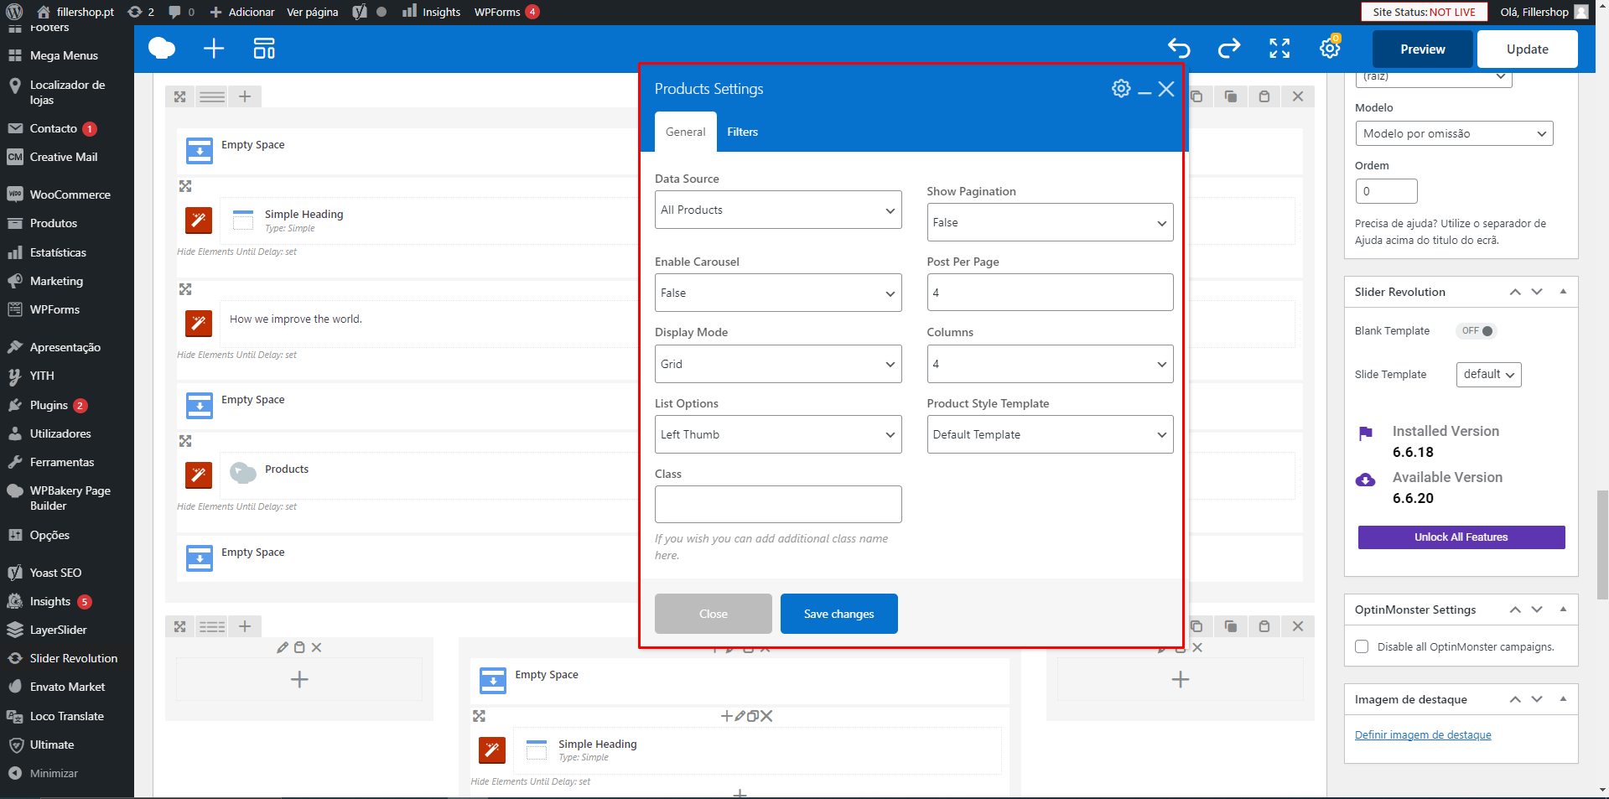Open the Columns dropdown
The width and height of the screenshot is (1609, 799).
(1050, 364)
